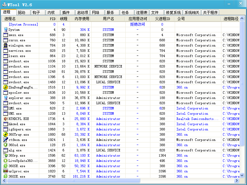The image size is (247, 185).
Task: Switch to the 服务 tab
Action: click(112, 12)
